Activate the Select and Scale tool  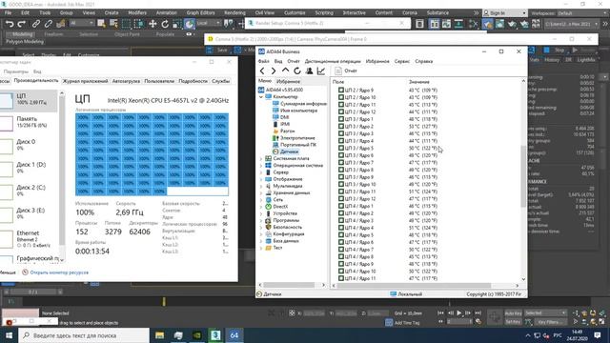click(x=177, y=24)
